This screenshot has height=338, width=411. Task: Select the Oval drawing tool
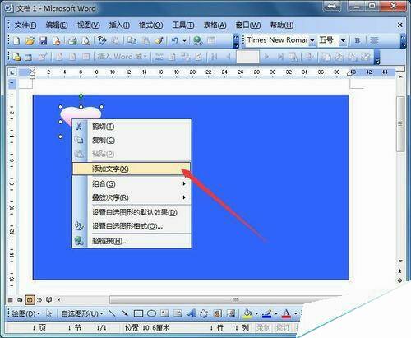pos(151,313)
